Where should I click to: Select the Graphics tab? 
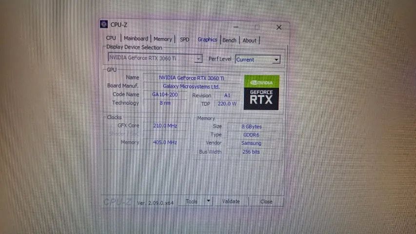coord(207,39)
